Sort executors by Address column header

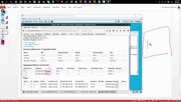[39, 68]
